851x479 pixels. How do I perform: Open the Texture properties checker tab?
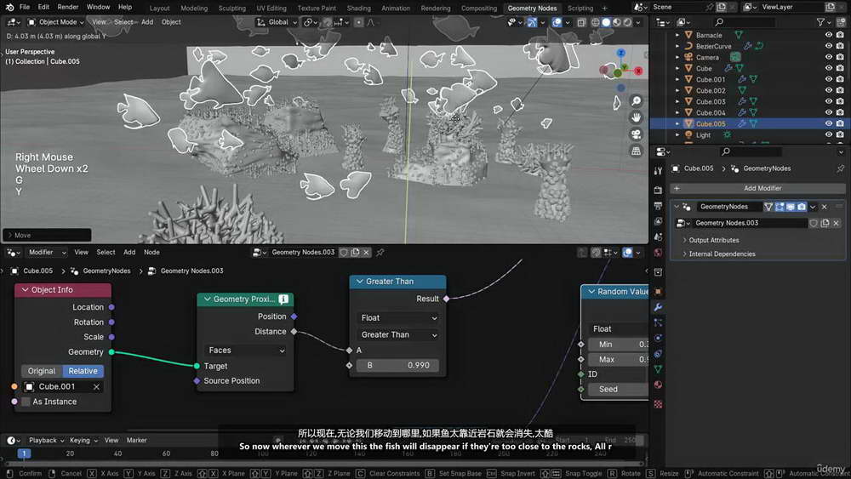point(659,404)
